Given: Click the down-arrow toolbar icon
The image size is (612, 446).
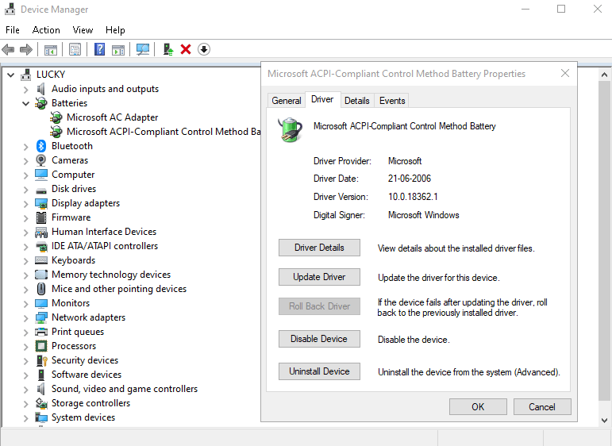Looking at the screenshot, I should click(x=204, y=49).
